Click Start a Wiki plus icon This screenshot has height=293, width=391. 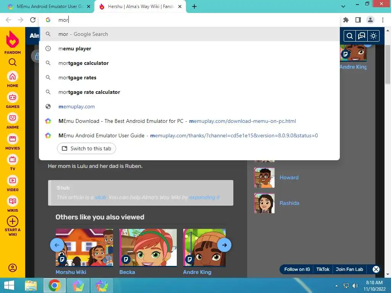coord(13,221)
